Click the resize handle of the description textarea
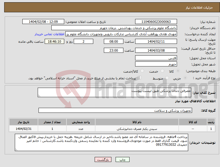 pos(39,96)
